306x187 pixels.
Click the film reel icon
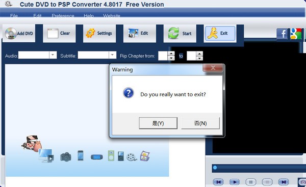click(x=132, y=157)
